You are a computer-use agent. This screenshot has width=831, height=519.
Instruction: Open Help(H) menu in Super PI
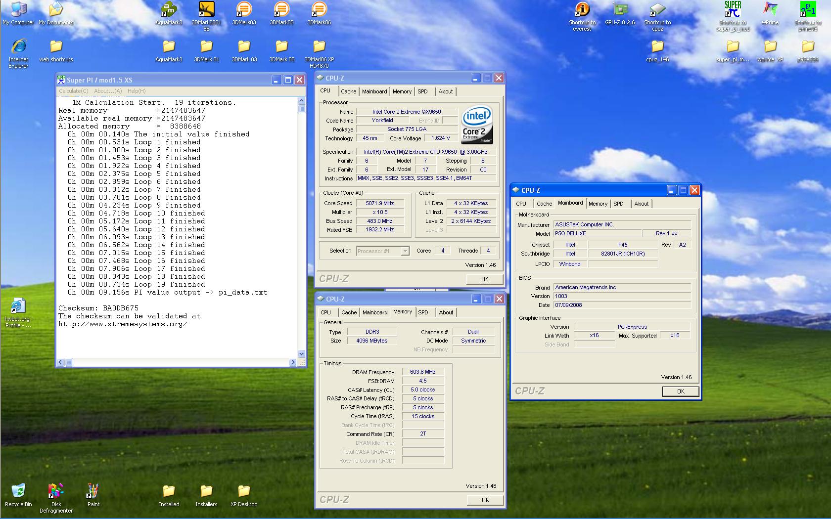click(x=137, y=91)
